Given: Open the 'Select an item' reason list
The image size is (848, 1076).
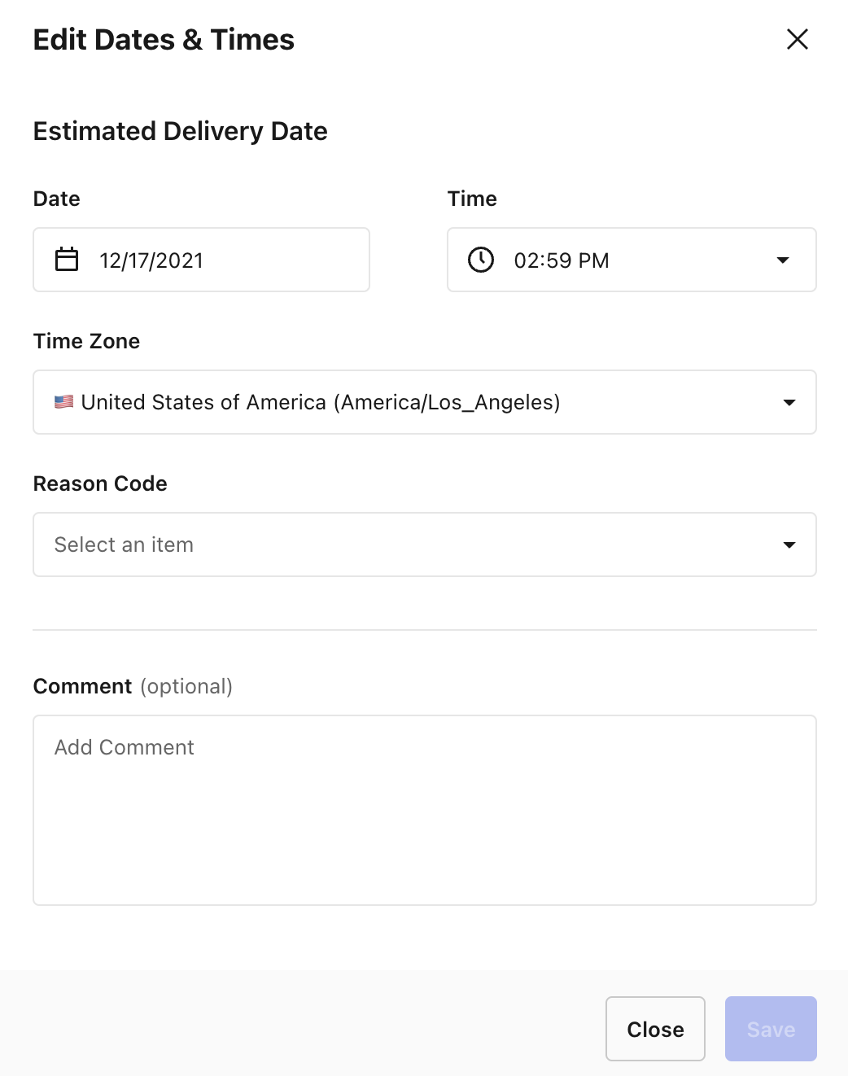Looking at the screenshot, I should point(425,545).
